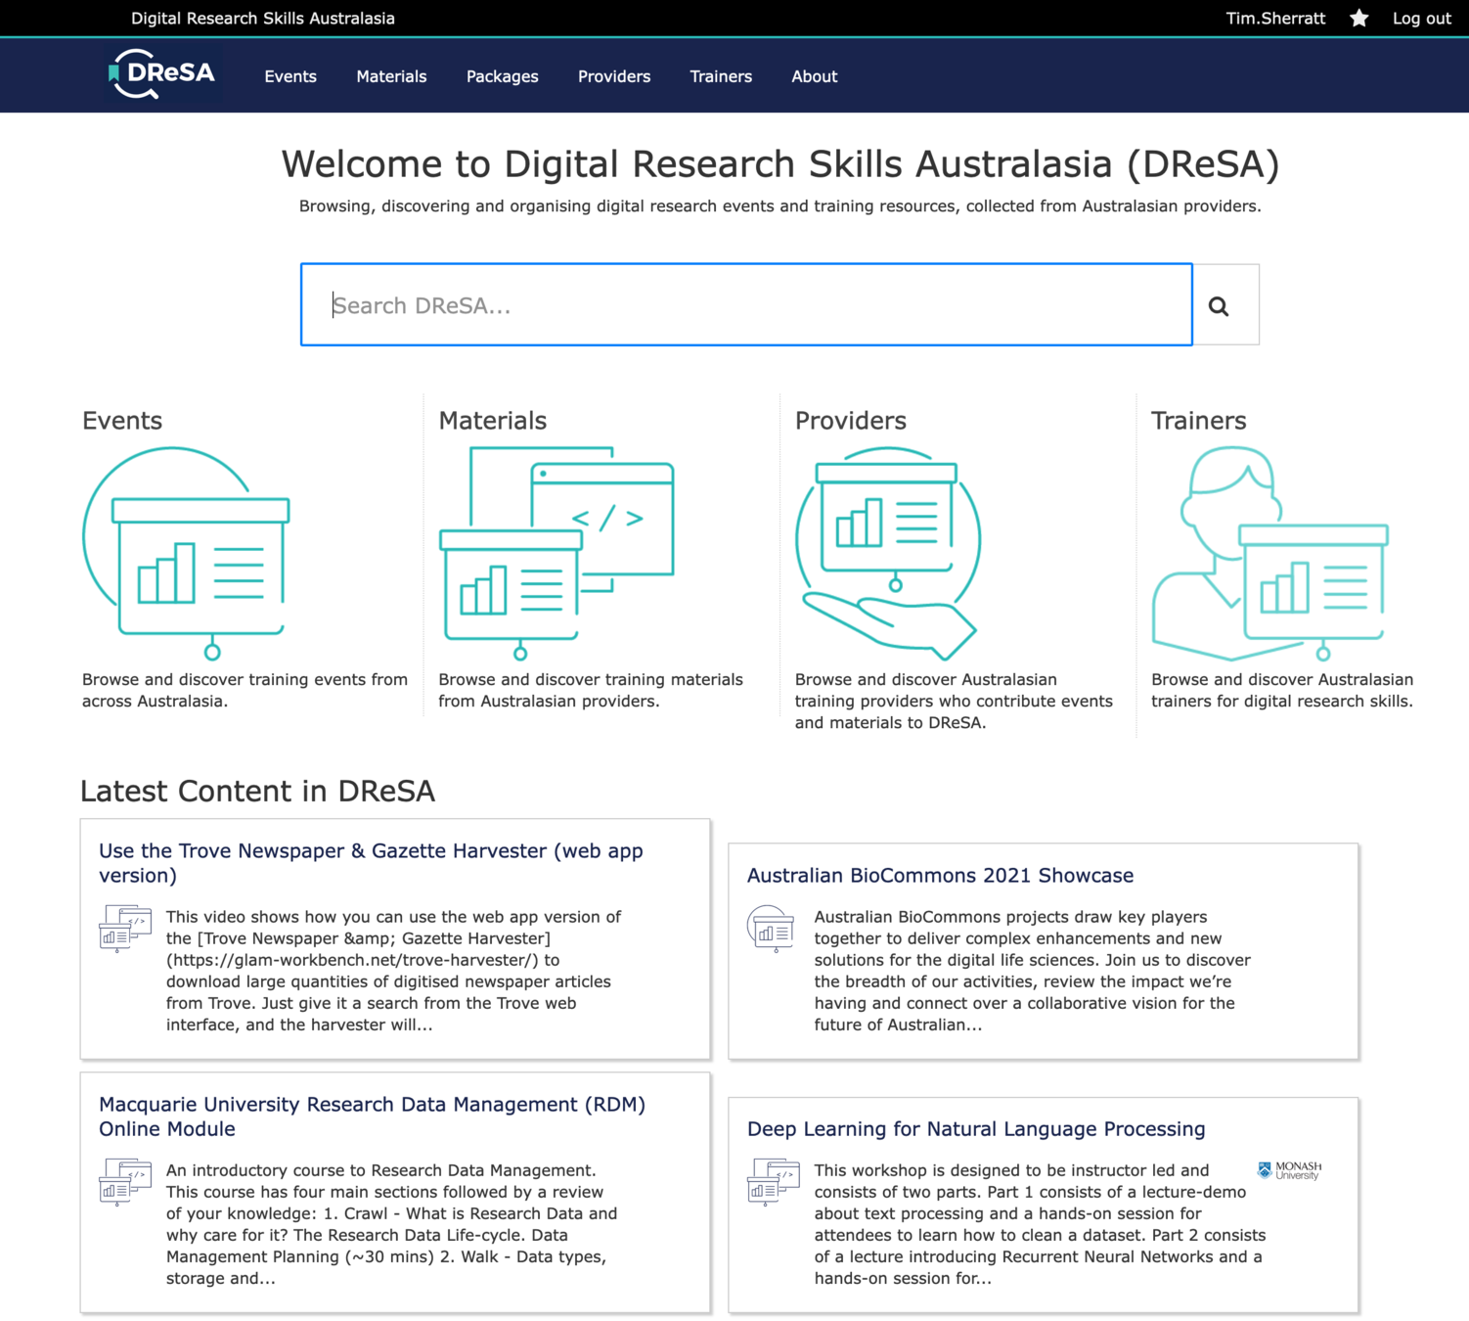Click the material icon in Deep Learning card
1469x1321 pixels.
pyautogui.click(x=774, y=1181)
